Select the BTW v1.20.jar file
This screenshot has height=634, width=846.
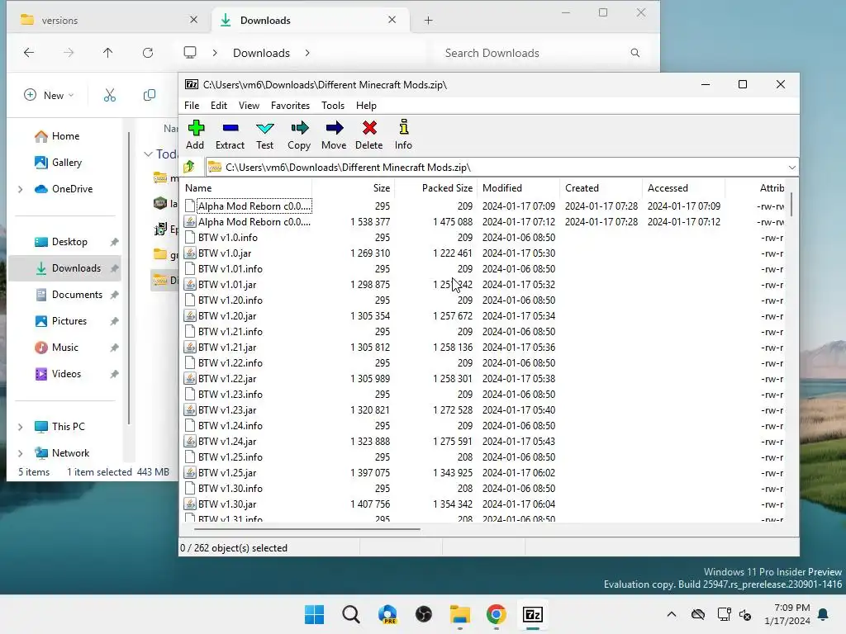coord(227,316)
